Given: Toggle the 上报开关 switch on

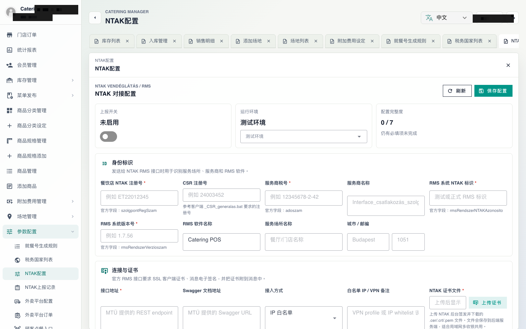Looking at the screenshot, I should [x=108, y=137].
